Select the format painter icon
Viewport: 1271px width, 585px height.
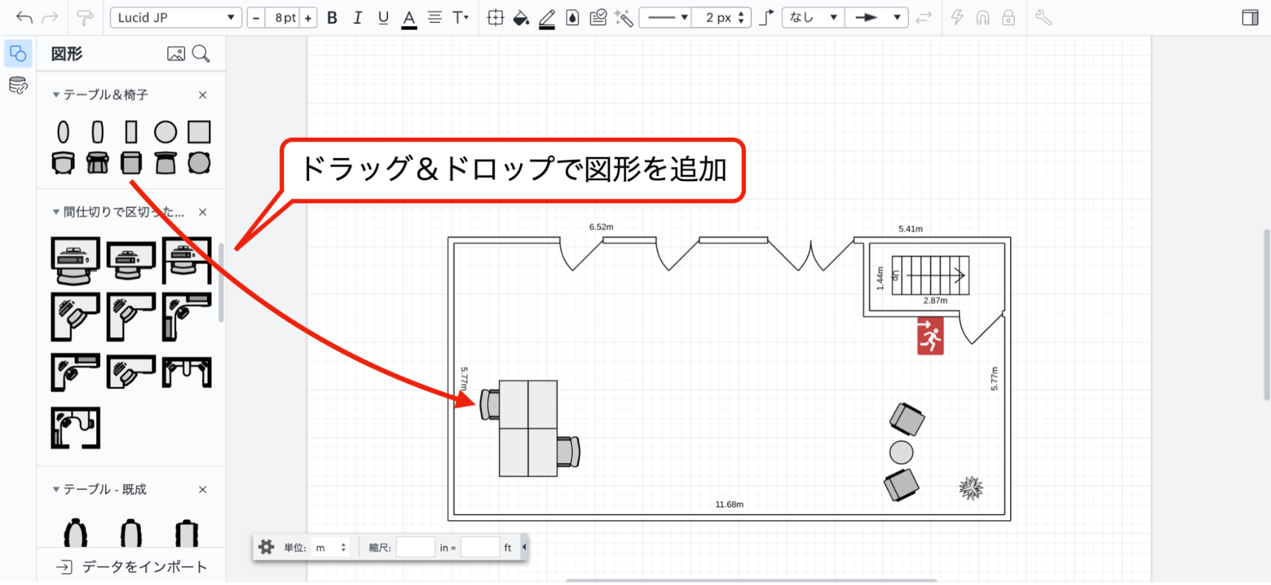(x=84, y=18)
